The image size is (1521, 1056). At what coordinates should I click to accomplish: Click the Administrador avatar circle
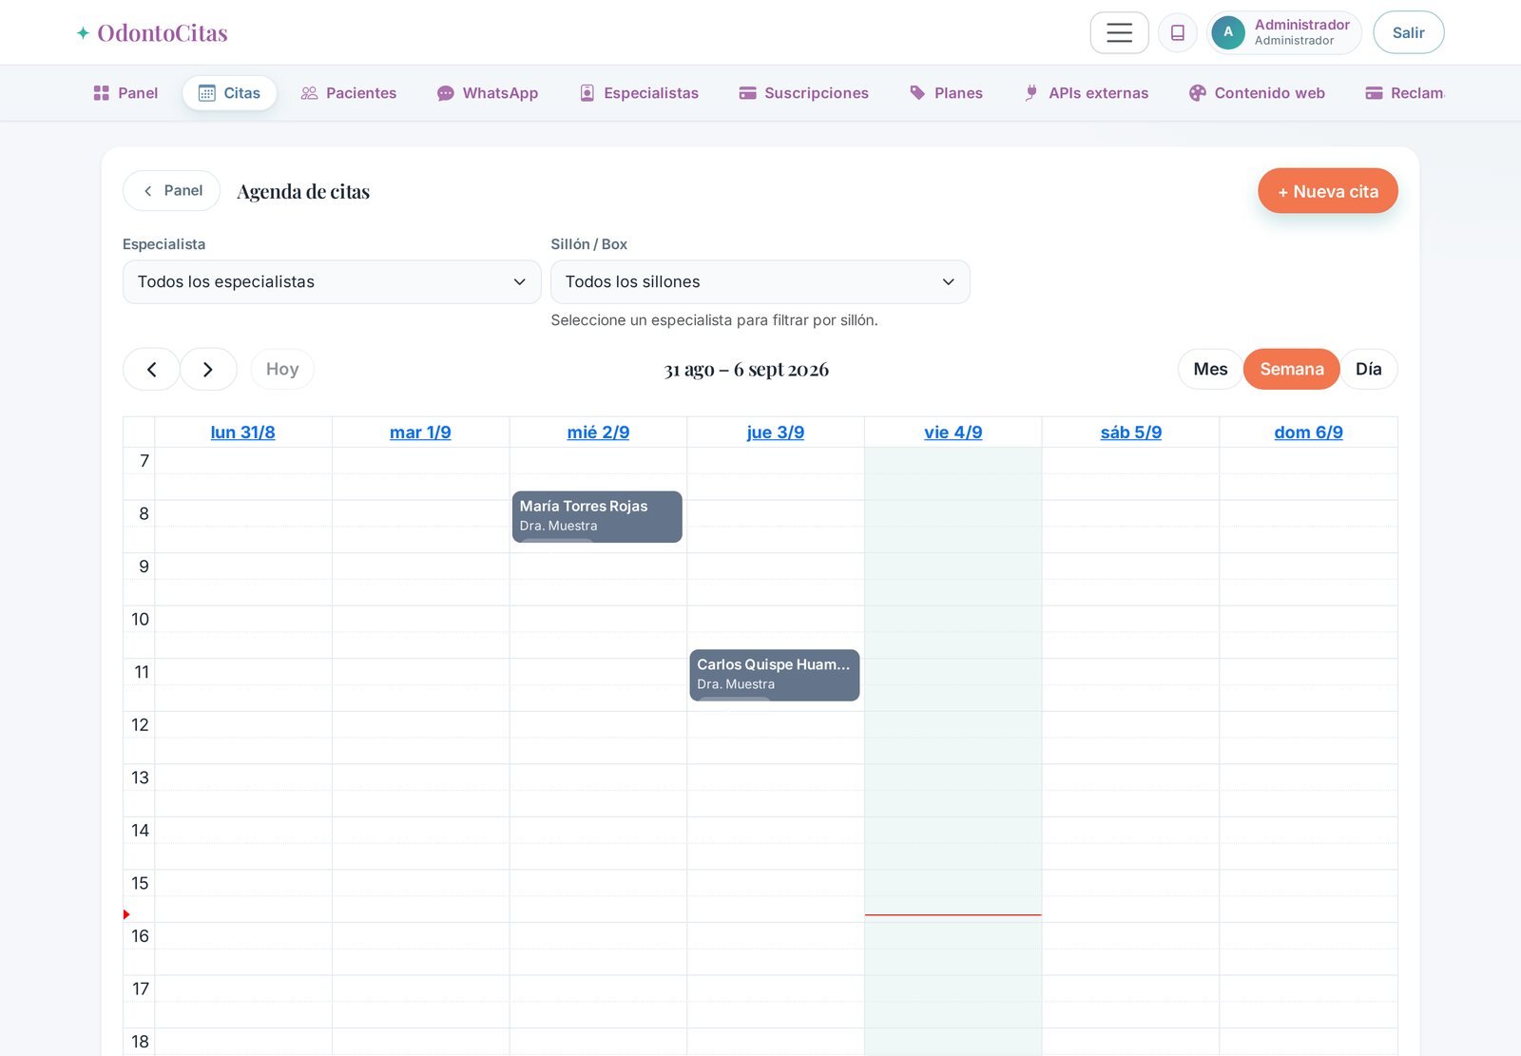[x=1227, y=32]
